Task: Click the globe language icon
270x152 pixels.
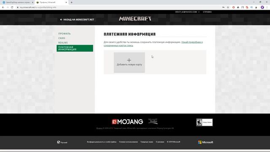Action: click(59, 142)
